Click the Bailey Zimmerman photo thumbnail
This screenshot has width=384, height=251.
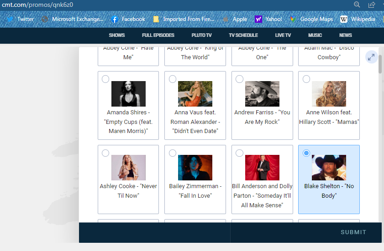(195, 168)
